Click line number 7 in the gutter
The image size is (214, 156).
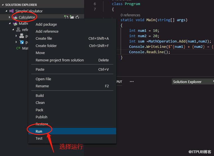(x=95, y=9)
